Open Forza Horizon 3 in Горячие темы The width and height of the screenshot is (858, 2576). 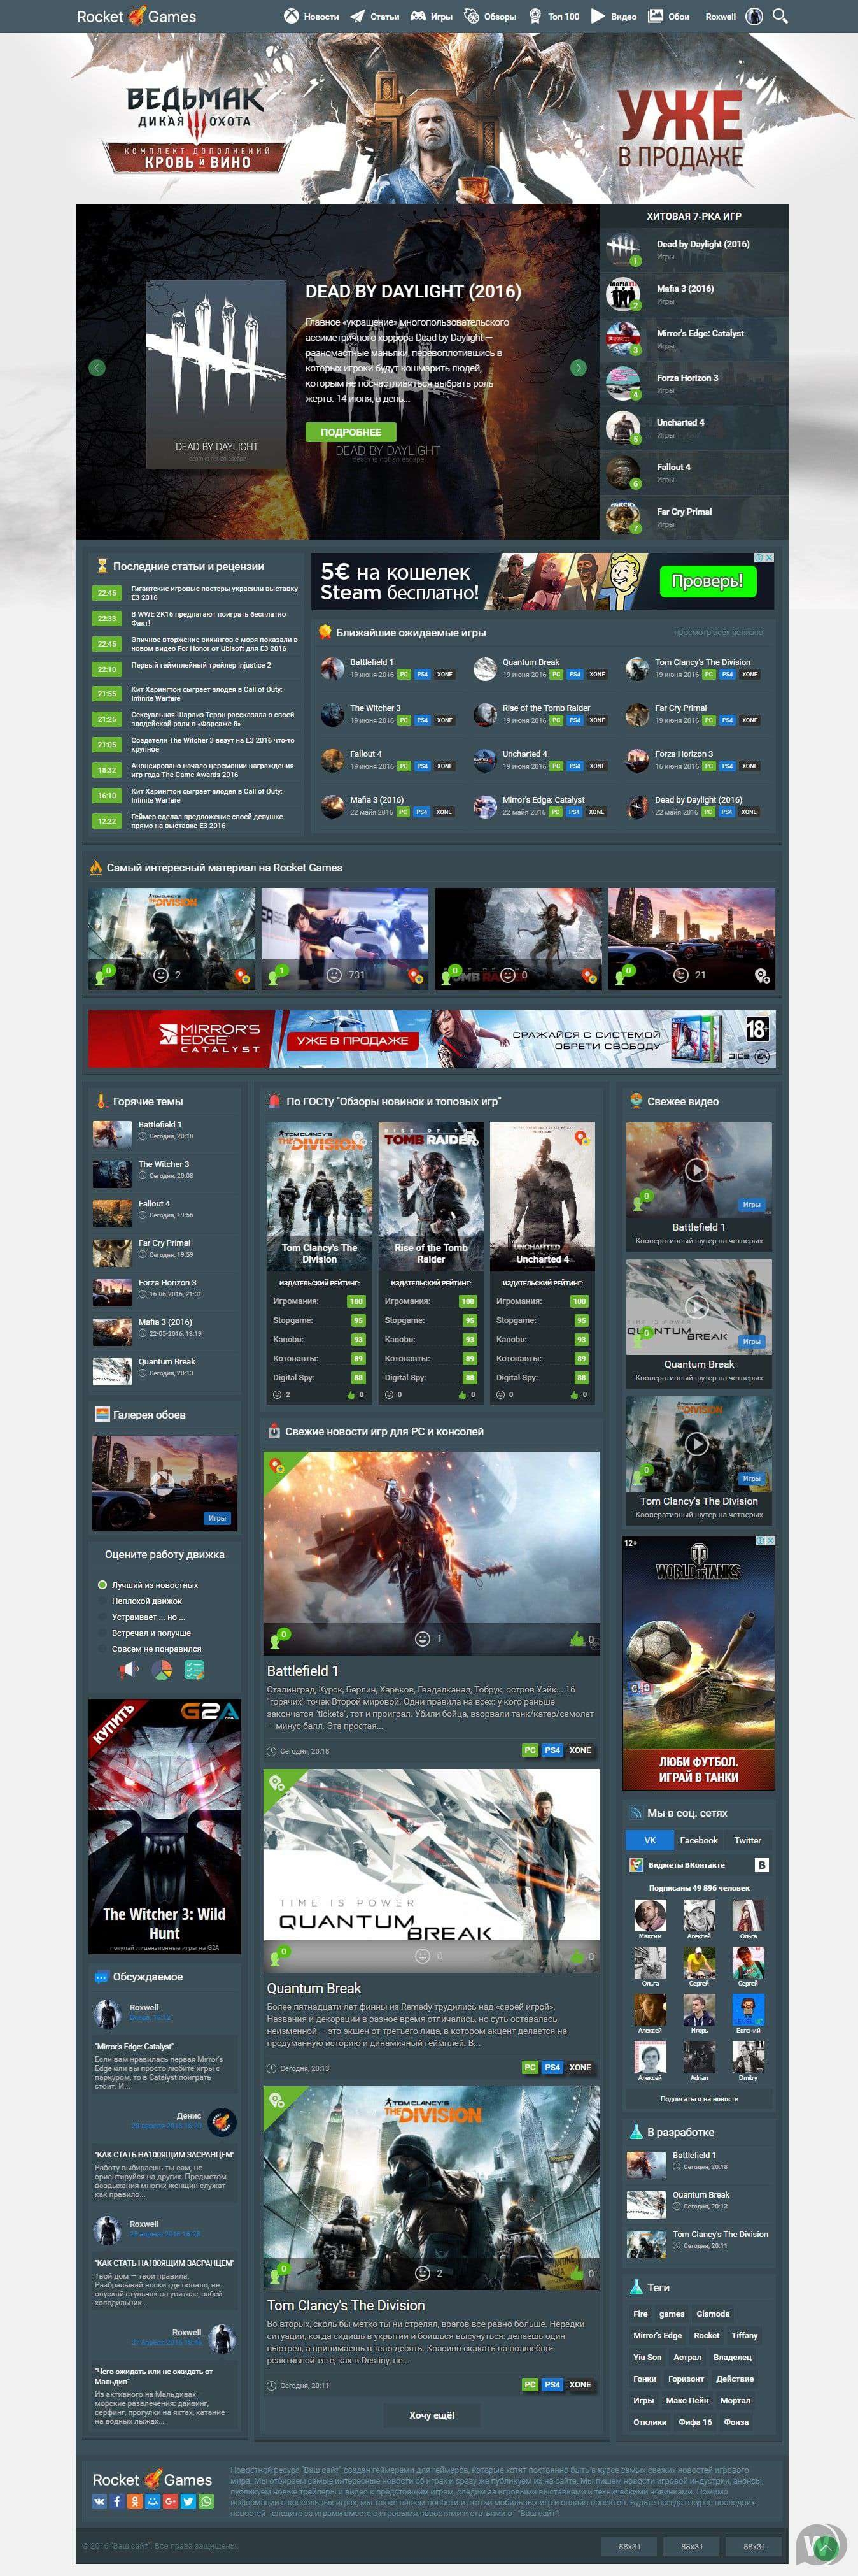[x=167, y=1282]
